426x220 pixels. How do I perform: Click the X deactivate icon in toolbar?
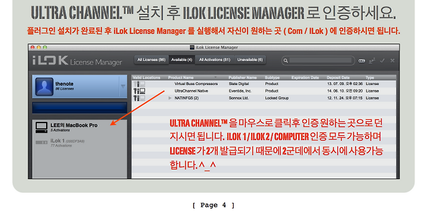pos(392,60)
